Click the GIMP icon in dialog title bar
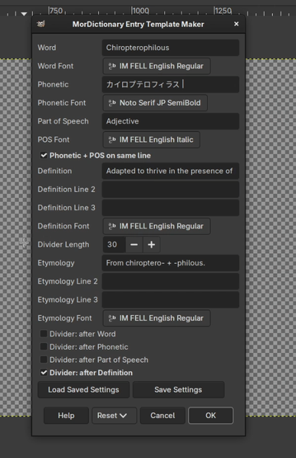The height and width of the screenshot is (458, 296). (41, 24)
